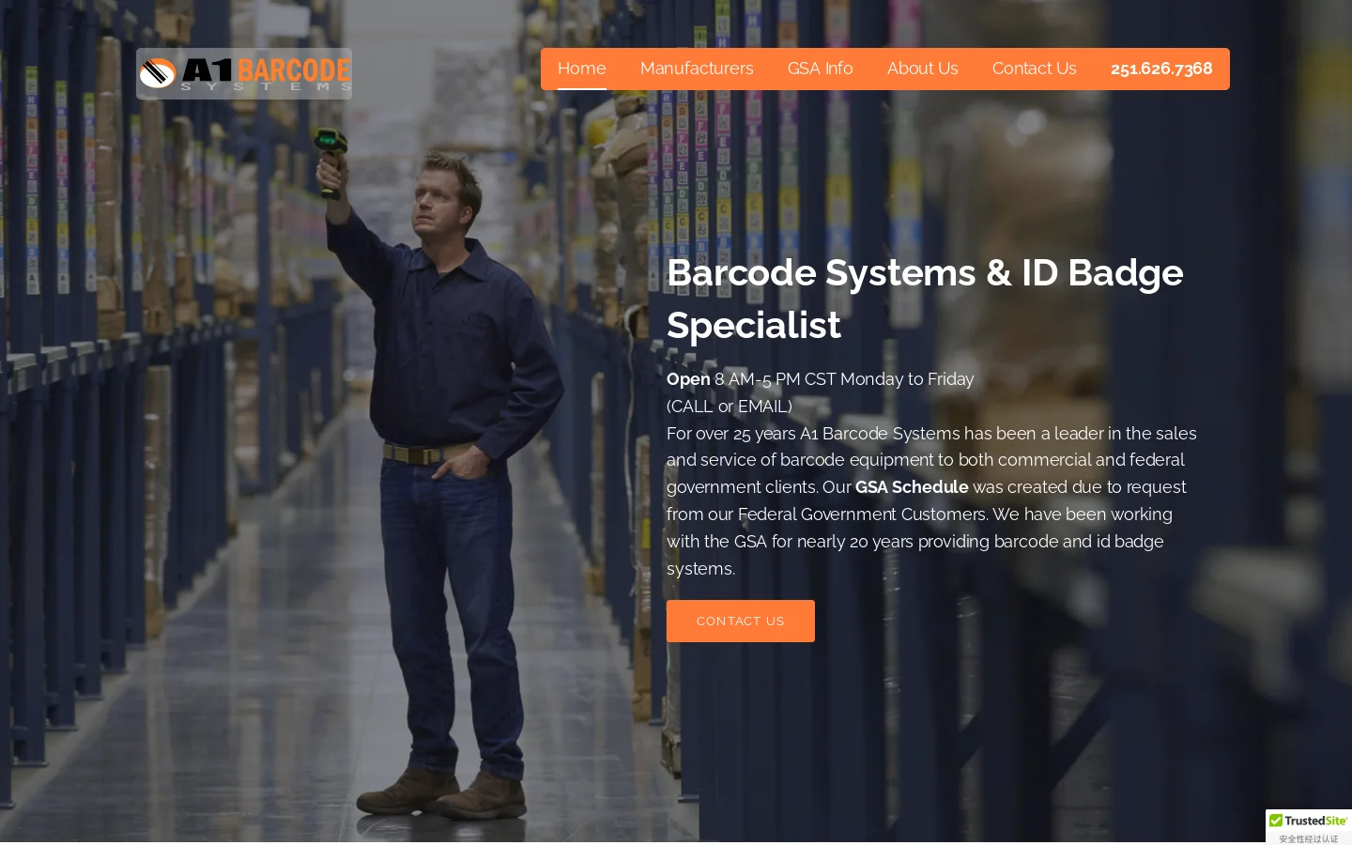Click the orange CONTACT US button

(741, 621)
